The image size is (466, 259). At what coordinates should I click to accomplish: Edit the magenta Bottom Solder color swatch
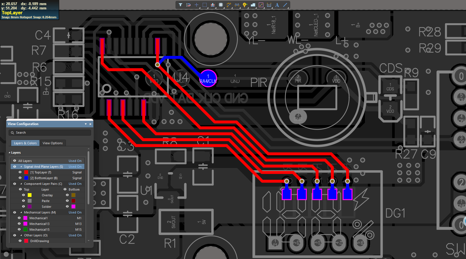(73, 207)
